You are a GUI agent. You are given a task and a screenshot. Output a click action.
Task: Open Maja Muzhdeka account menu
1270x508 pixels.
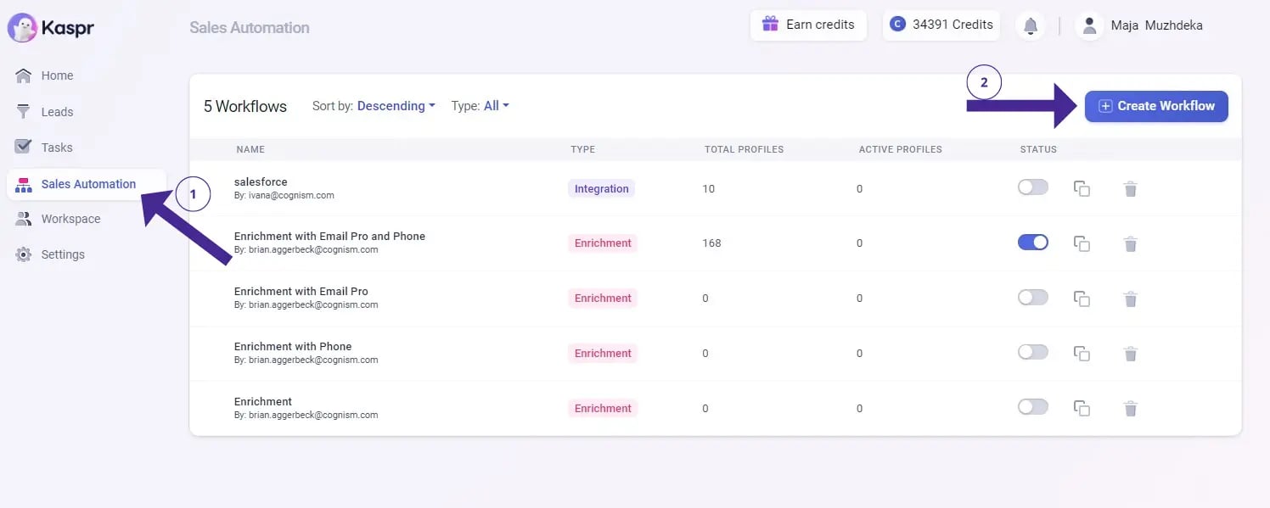(1139, 25)
